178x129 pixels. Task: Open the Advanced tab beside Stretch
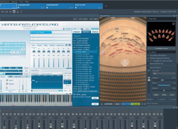point(60,45)
